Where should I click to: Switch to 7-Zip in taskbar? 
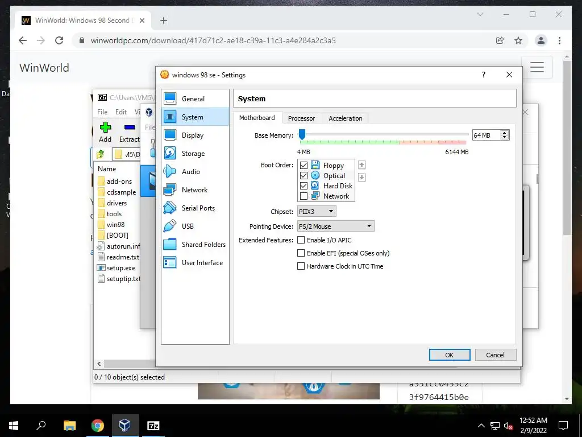click(153, 426)
